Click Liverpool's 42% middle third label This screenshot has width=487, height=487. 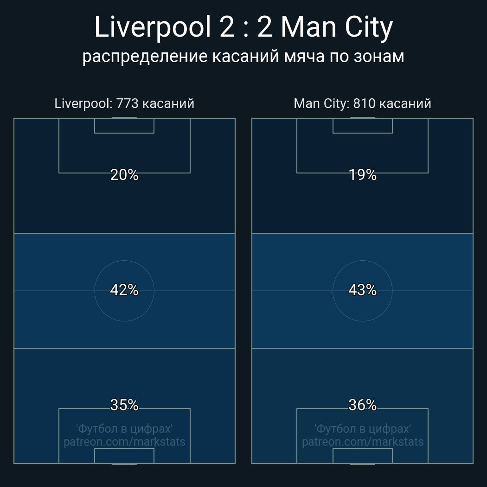coord(124,290)
